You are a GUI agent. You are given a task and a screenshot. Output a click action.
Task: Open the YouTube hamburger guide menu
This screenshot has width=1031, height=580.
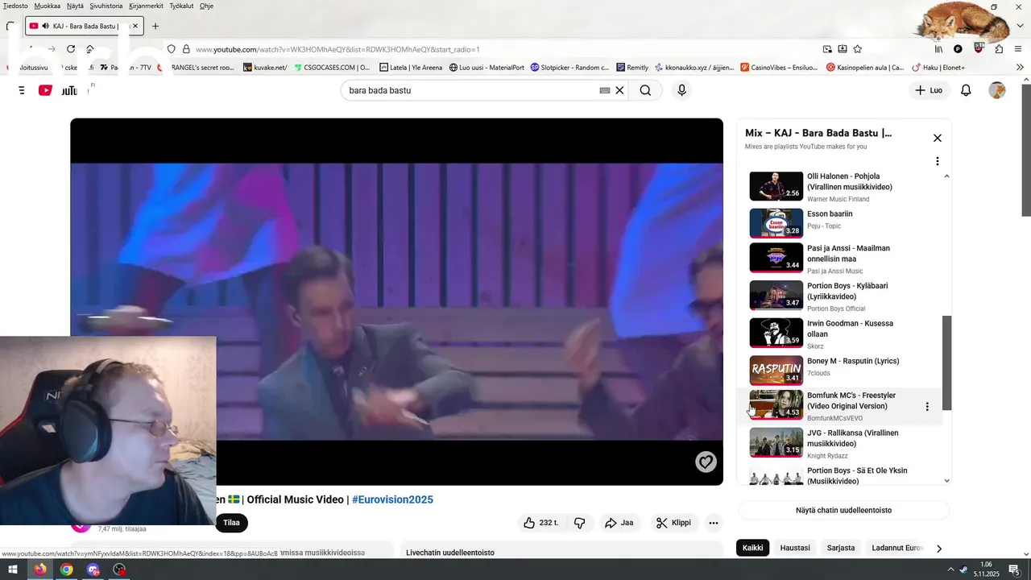[x=22, y=90]
